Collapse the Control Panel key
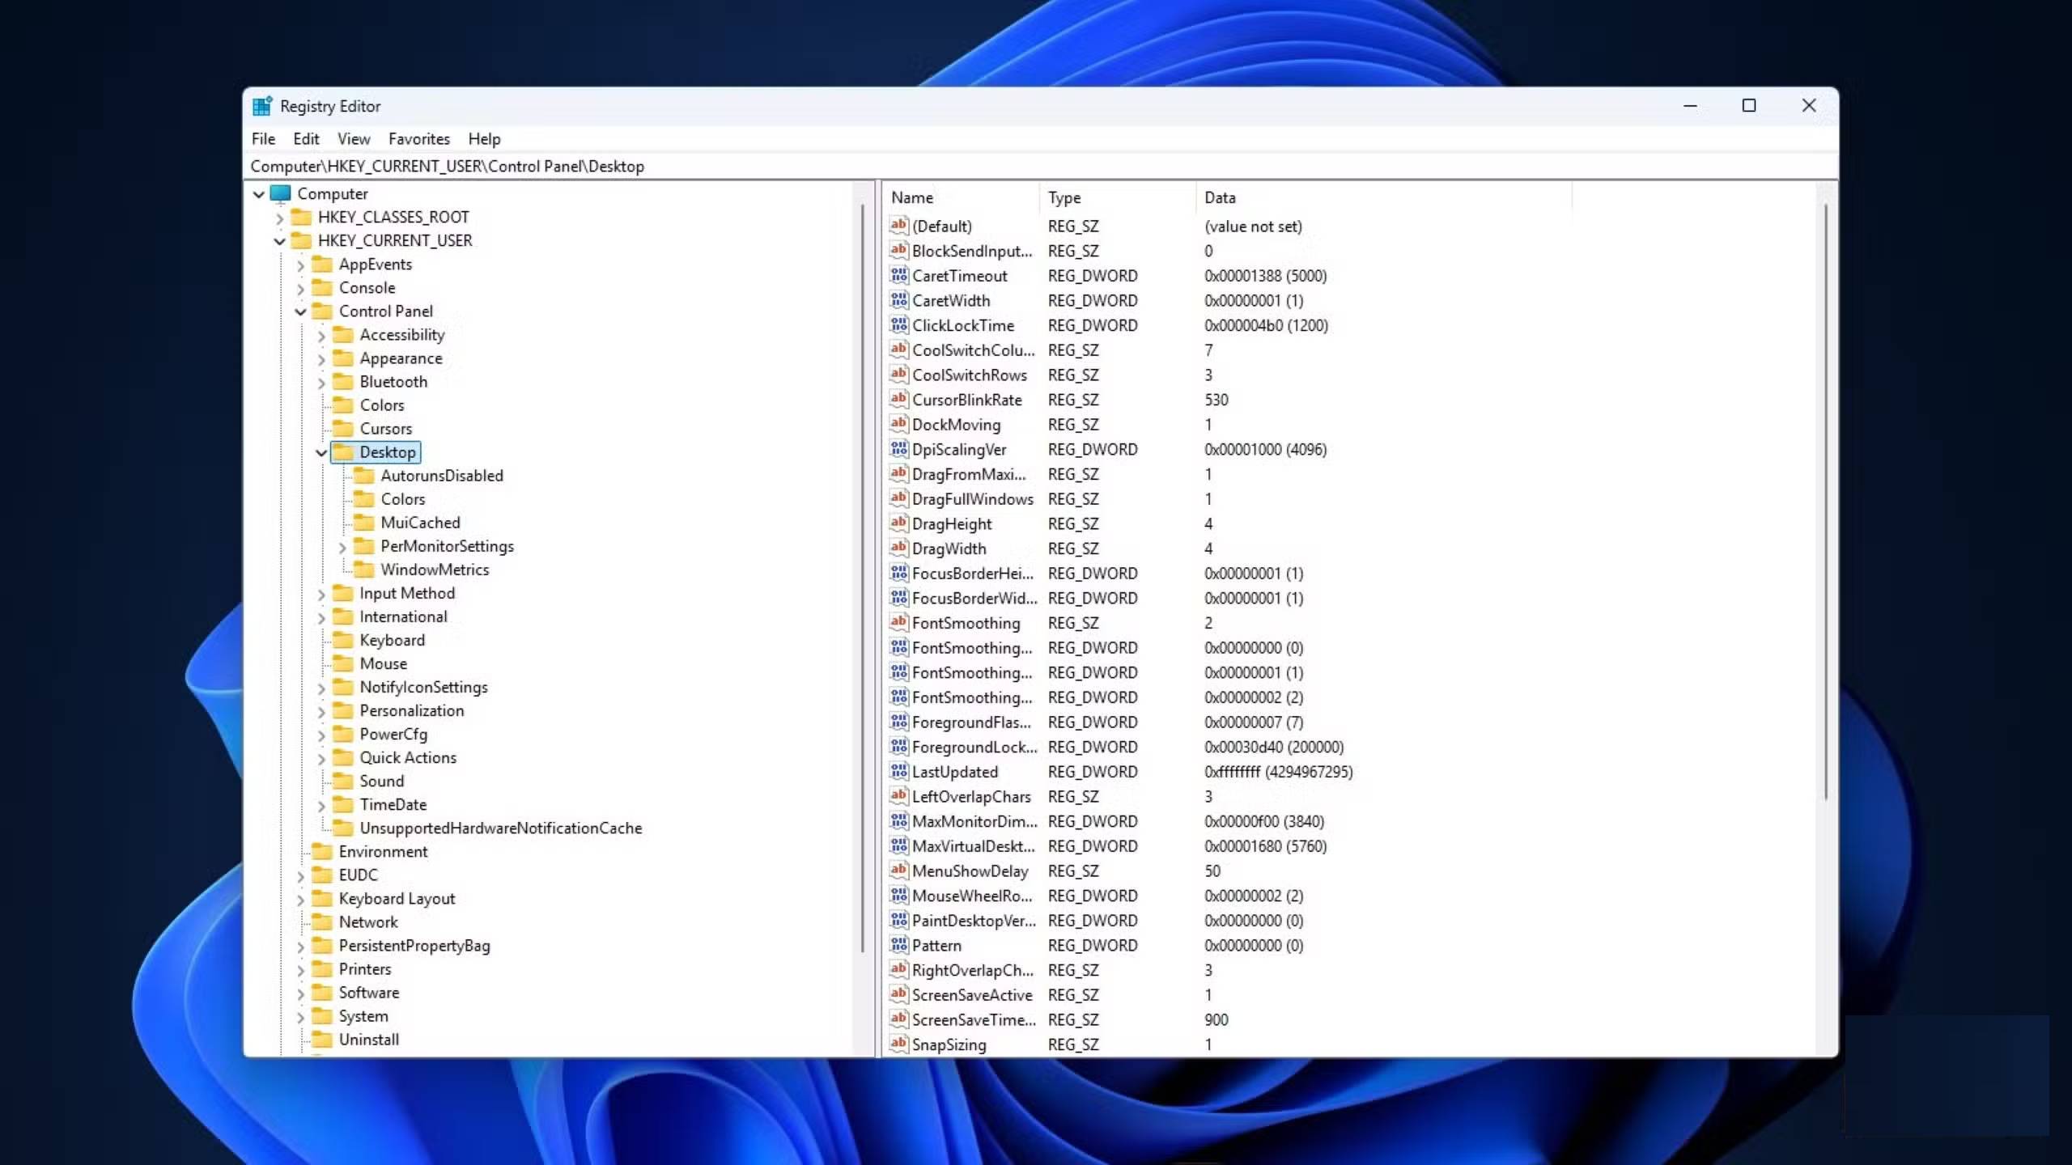The image size is (2072, 1165). [300, 311]
